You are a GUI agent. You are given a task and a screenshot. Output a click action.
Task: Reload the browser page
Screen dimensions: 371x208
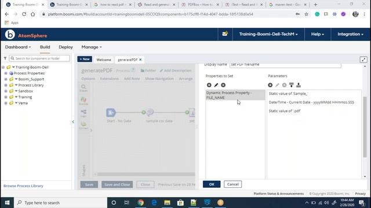click(24, 14)
